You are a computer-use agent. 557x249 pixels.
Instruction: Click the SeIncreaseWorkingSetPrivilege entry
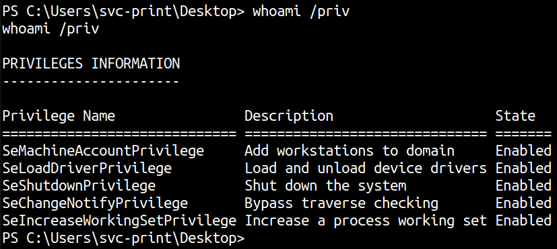[x=119, y=221]
